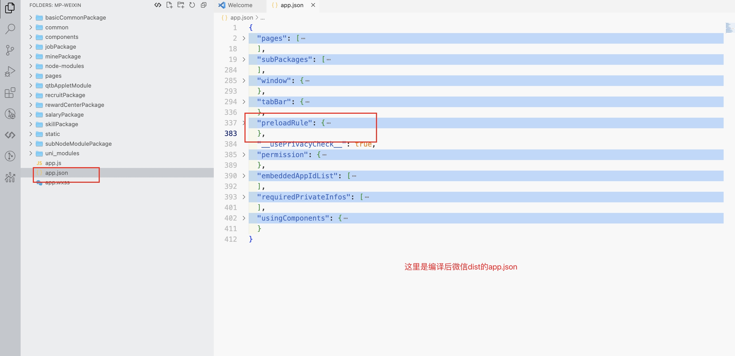Unfold the "subPackages" array on line 19
735x356 pixels.
click(x=244, y=59)
